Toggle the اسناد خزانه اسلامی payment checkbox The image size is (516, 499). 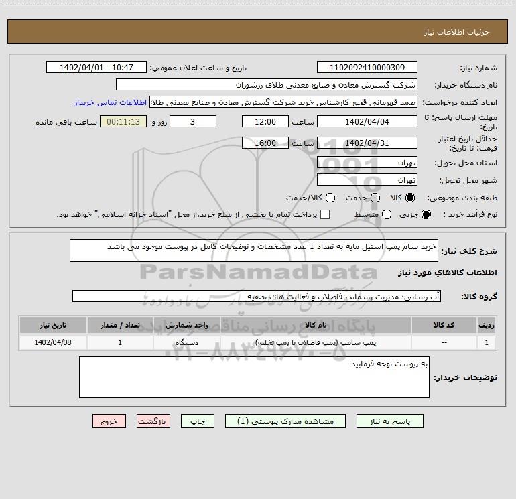pyautogui.click(x=325, y=214)
